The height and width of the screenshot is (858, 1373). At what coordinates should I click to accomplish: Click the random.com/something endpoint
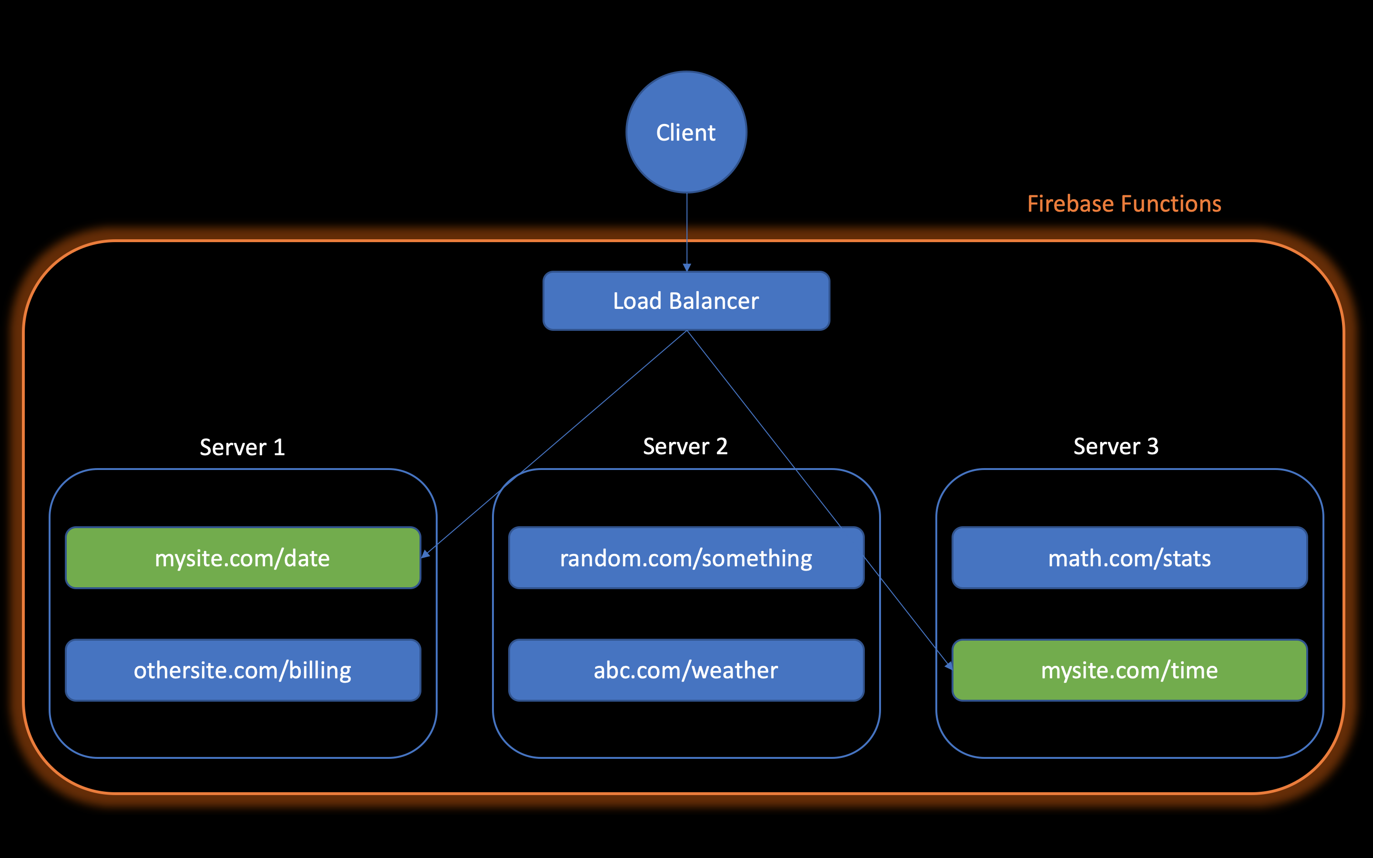tap(686, 558)
